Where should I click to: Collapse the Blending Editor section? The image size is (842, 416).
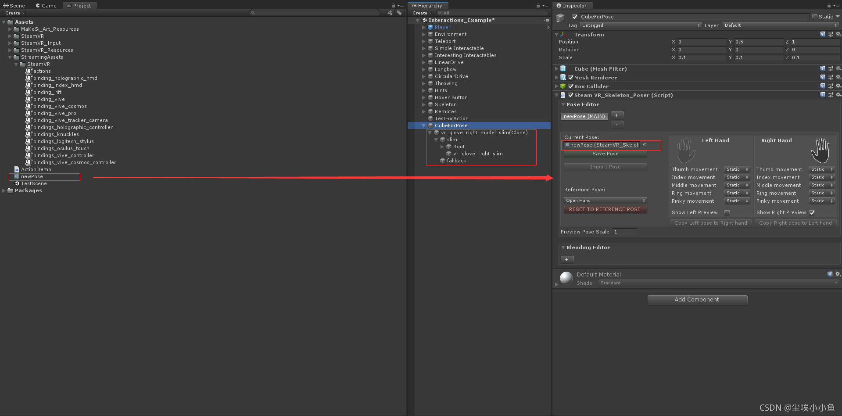563,247
